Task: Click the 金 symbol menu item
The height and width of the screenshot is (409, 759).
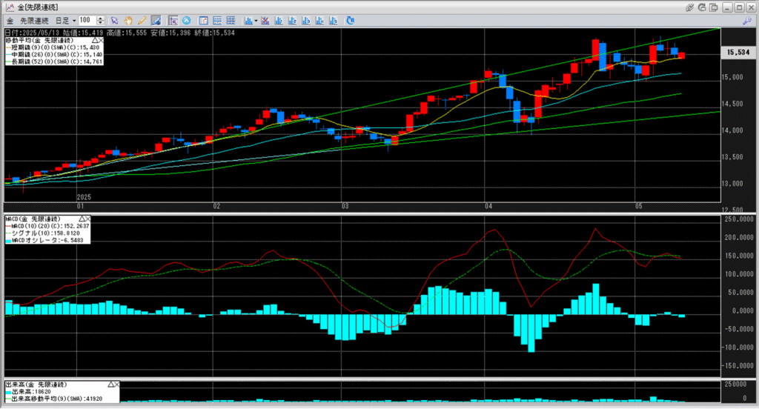Action: 9,20
